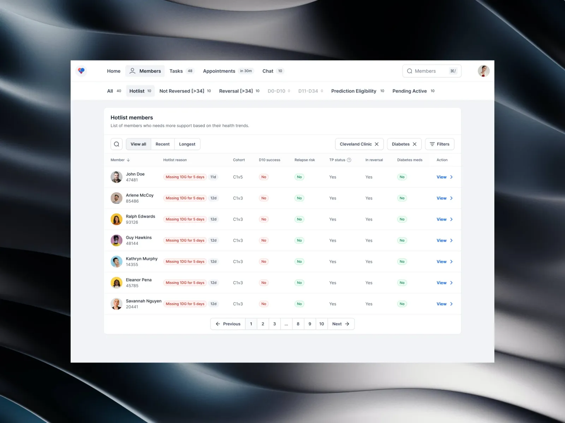Open the Appointments nav item
The height and width of the screenshot is (423, 565).
click(228, 71)
